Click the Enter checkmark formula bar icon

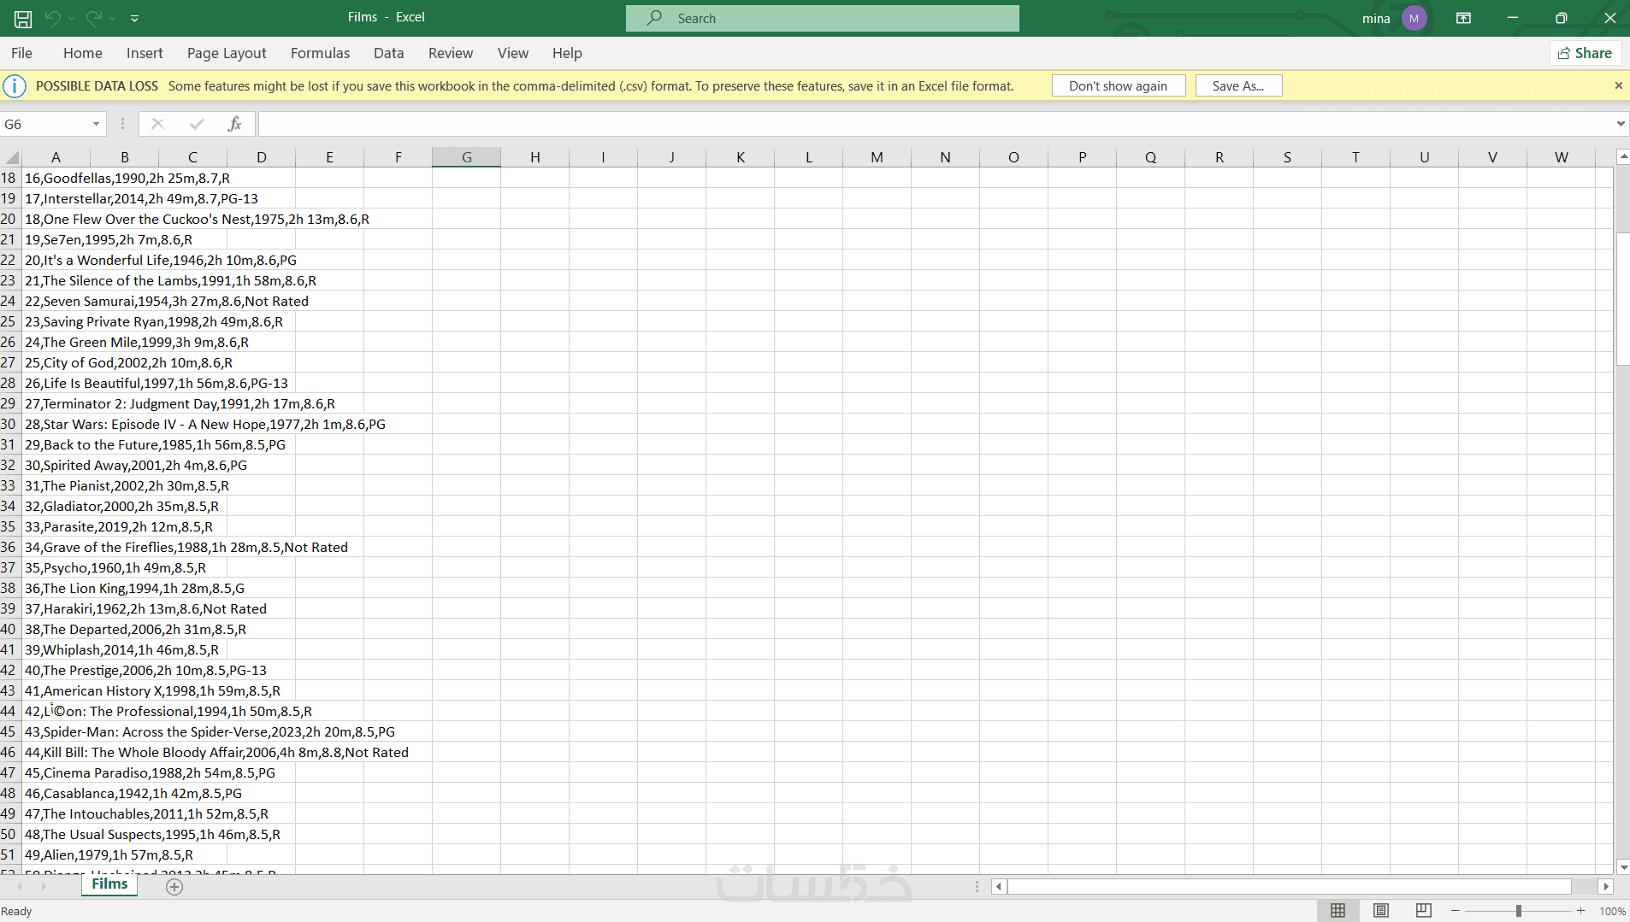click(197, 124)
